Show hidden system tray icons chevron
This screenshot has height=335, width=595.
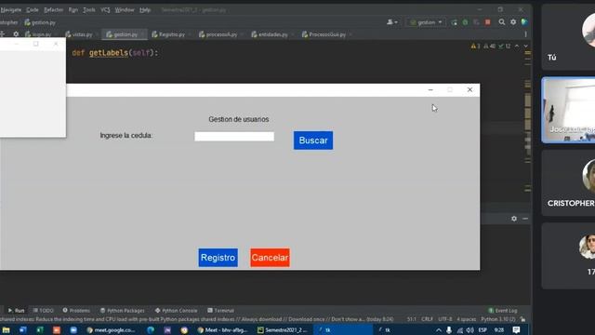click(x=438, y=330)
